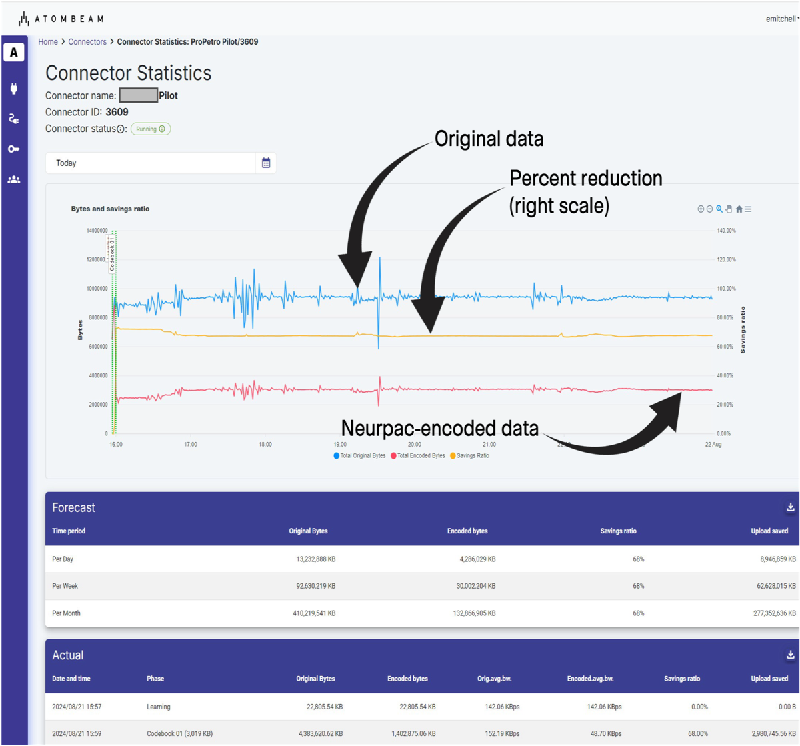Open the calendar date picker icon
Image resolution: width=800 pixels, height=746 pixels.
click(x=266, y=163)
